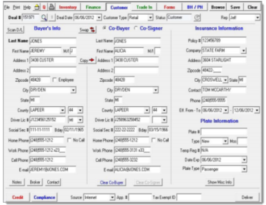Image resolution: width=266 pixels, height=205 pixels.
Task: Click the Broker button
Action: pyautogui.click(x=35, y=182)
